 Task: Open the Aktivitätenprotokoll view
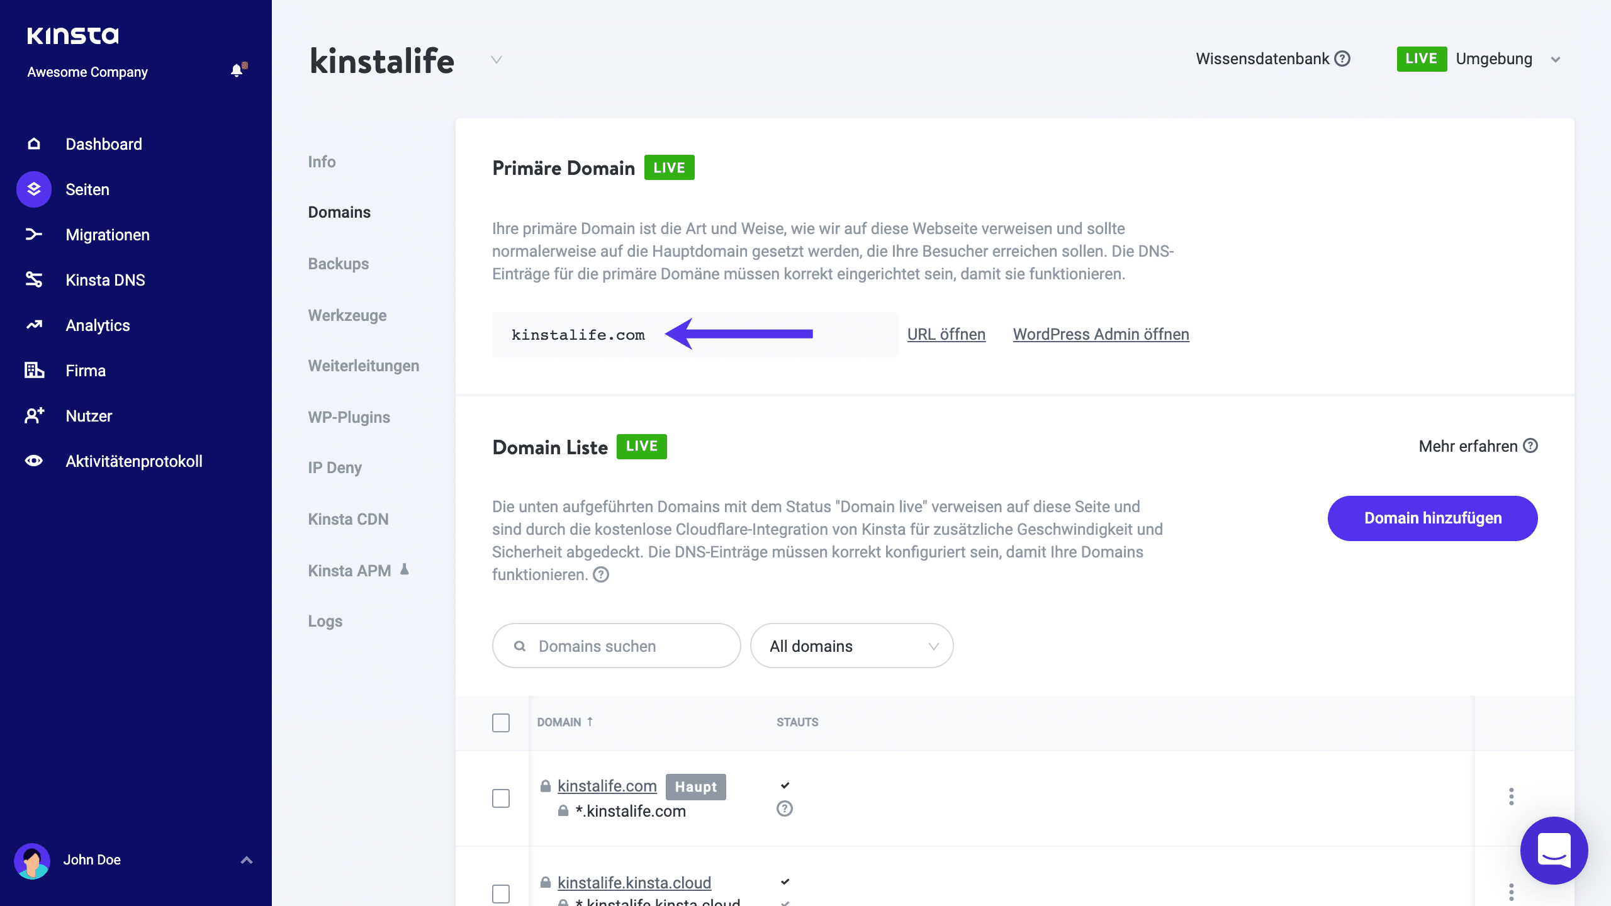click(x=133, y=461)
